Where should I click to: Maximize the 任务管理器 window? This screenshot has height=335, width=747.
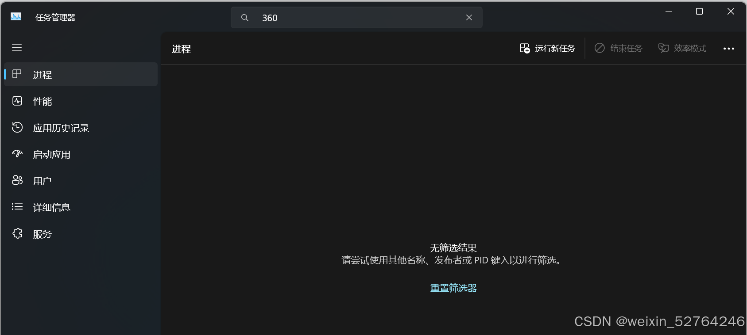click(x=700, y=11)
